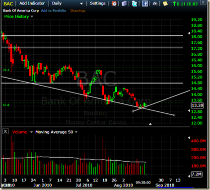210x190 pixels.
Task: Click the price scale arrow near 12.80
Action: pyautogui.click(x=189, y=110)
